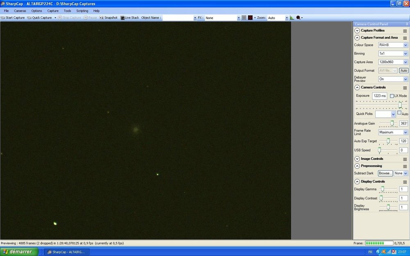Viewport: 410px width, 256px height.
Task: Collapse the Camera Controls section
Action: pos(357,88)
